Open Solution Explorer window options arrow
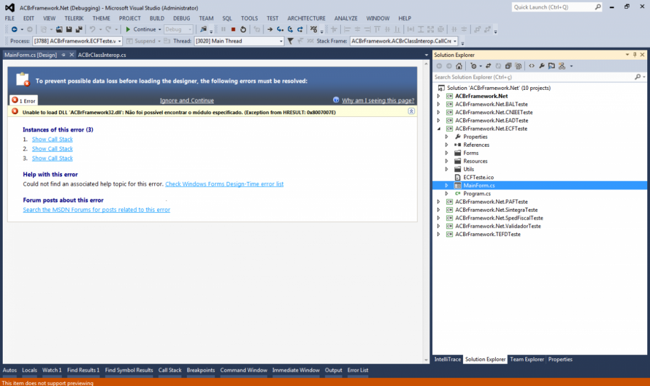The width and height of the screenshot is (650, 386). click(x=627, y=55)
